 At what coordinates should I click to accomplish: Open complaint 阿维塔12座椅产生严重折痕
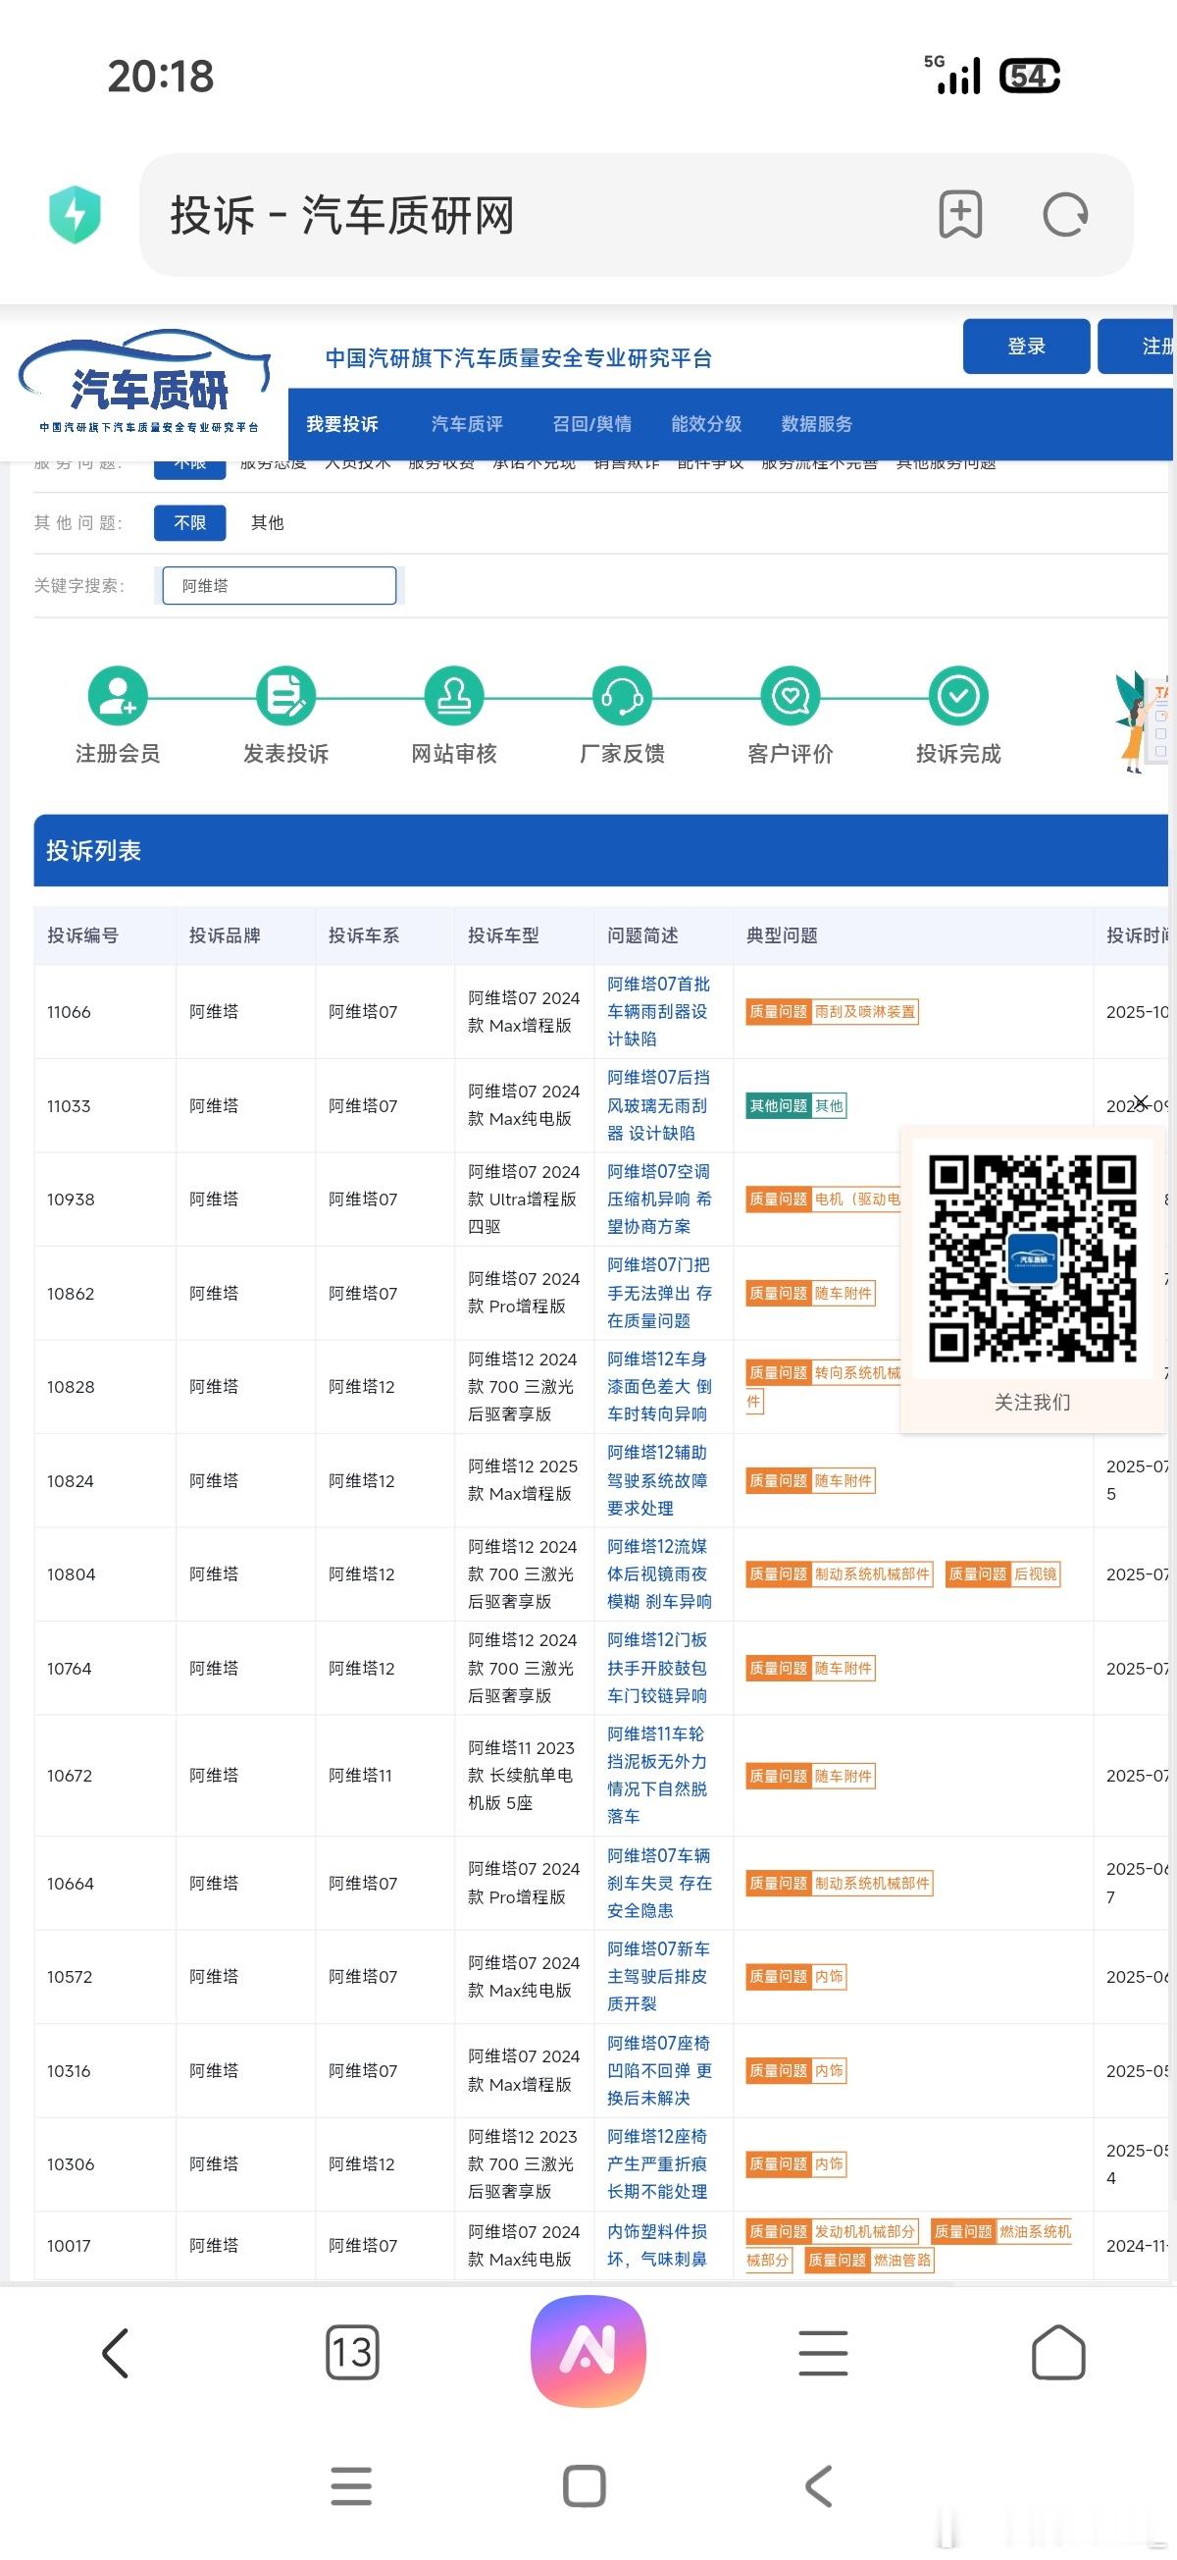pyautogui.click(x=659, y=2163)
